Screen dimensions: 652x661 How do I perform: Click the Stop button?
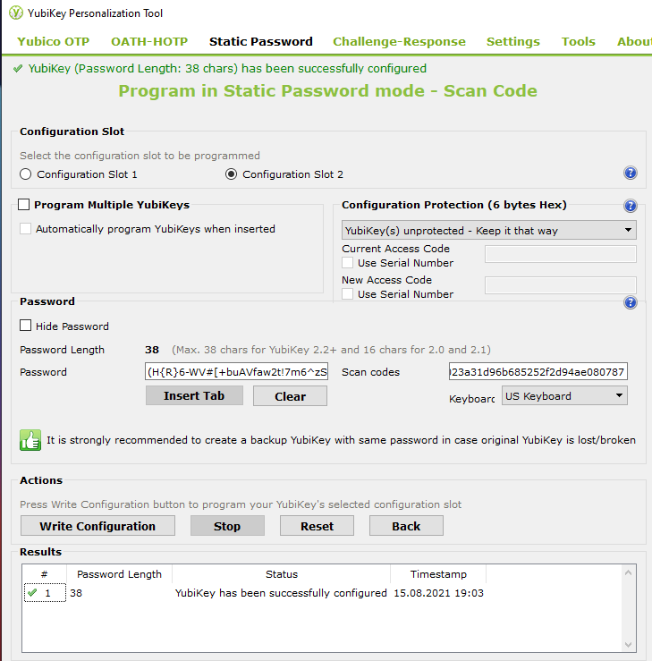[227, 526]
